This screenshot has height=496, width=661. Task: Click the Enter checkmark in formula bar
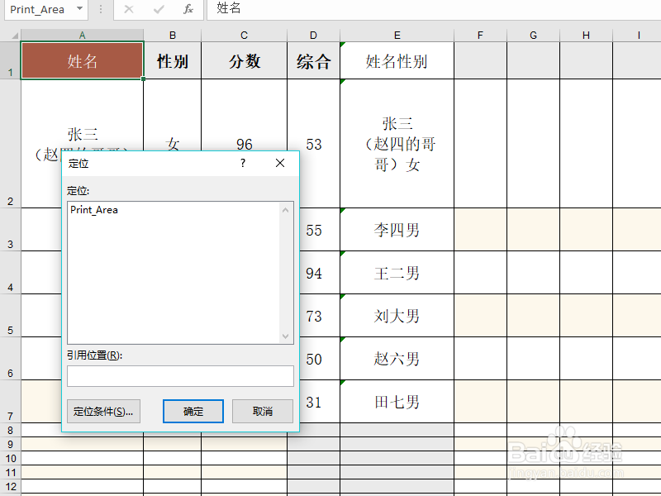pyautogui.click(x=157, y=10)
